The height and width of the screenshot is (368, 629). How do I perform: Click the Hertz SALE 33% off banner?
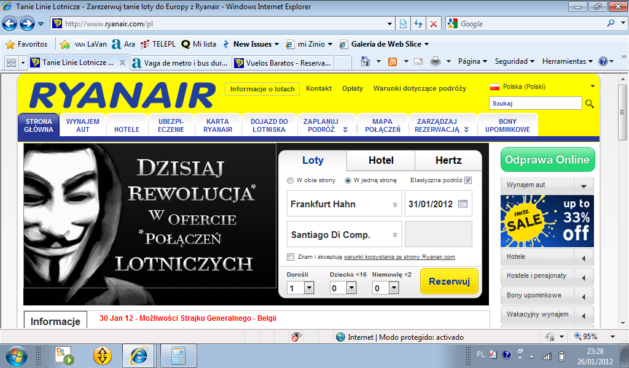(x=547, y=221)
